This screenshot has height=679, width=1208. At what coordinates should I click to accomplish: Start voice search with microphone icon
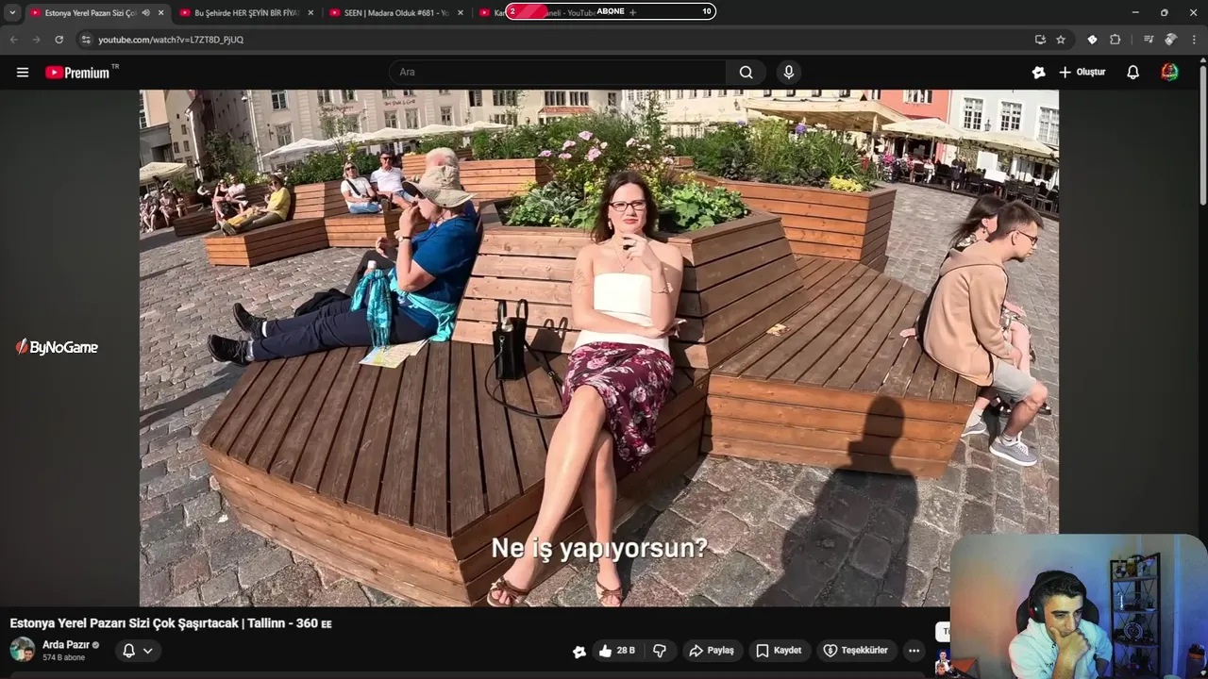point(789,72)
